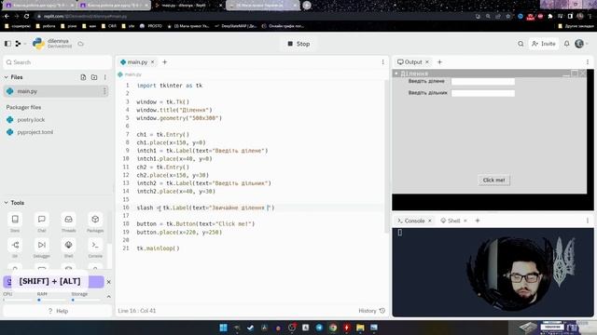Switch to the main.py editor tab
The image size is (597, 335).
click(x=134, y=62)
